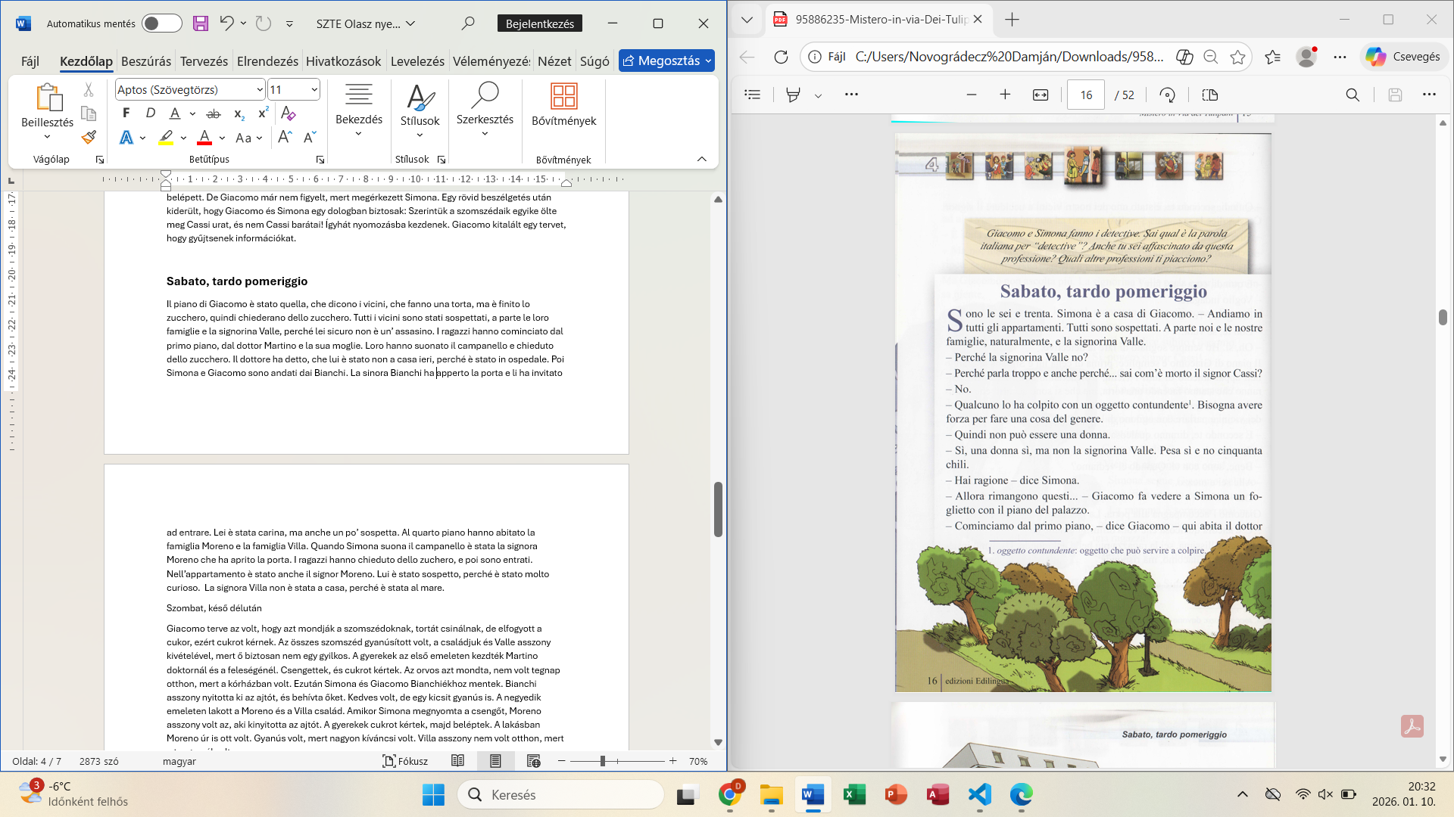
Task: Click the Word zoom slider
Action: 603,761
